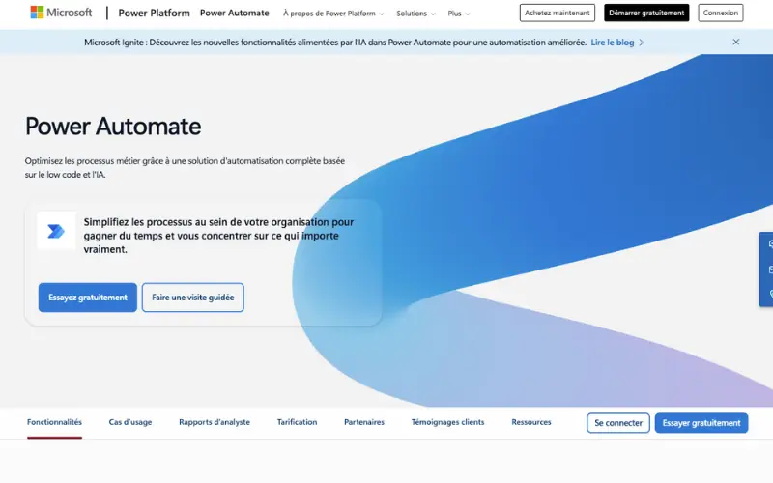This screenshot has height=483, width=773.
Task: Select the Rapports d'analyste tab
Action: point(214,422)
